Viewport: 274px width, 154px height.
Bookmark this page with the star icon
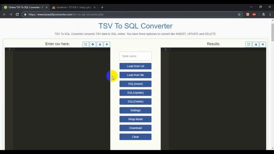tap(239, 15)
